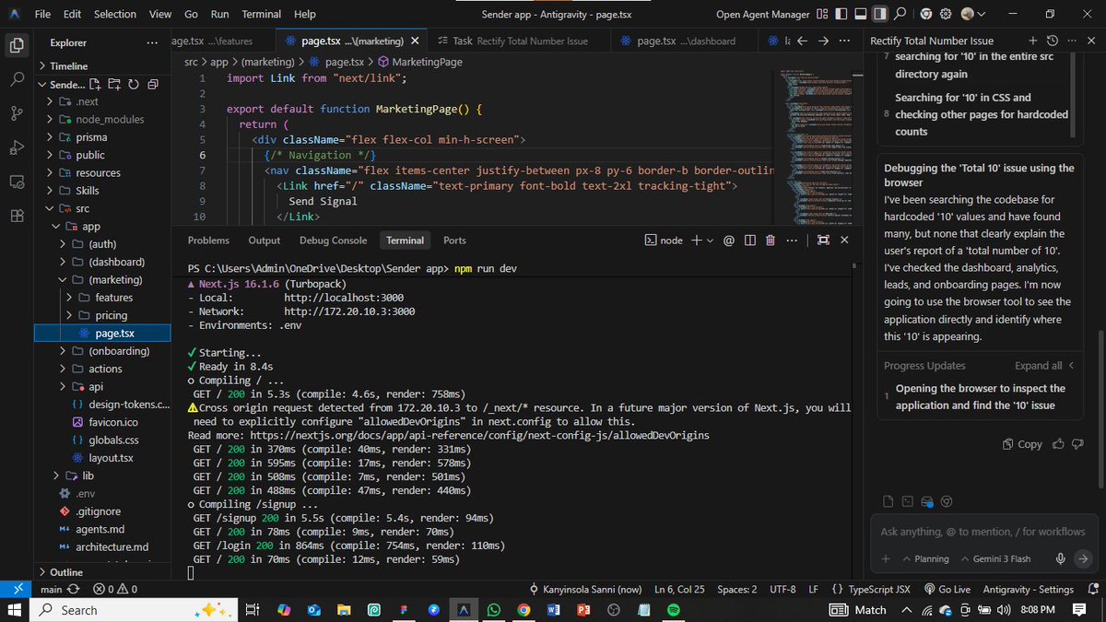Open the Search view in activity bar
Screen dimensions: 1106x622
point(17,78)
